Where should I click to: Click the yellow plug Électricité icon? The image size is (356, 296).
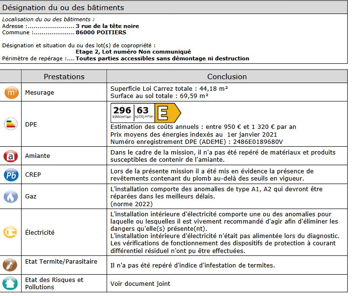click(11, 232)
